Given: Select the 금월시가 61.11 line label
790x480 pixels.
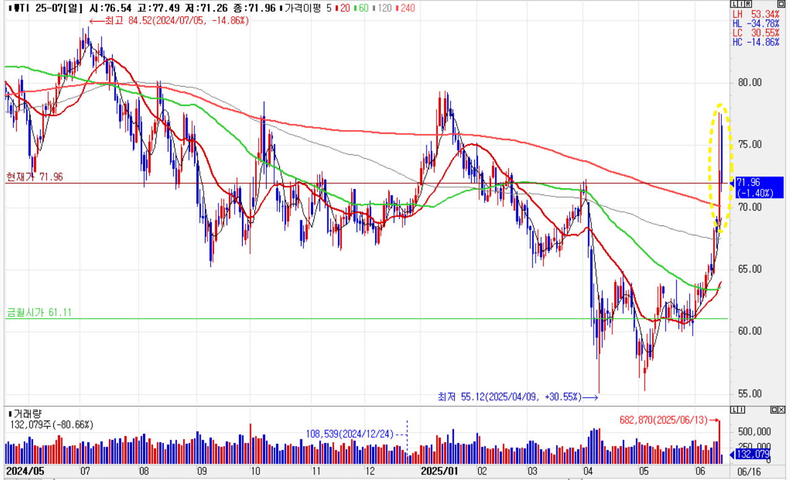Looking at the screenshot, I should [x=38, y=313].
